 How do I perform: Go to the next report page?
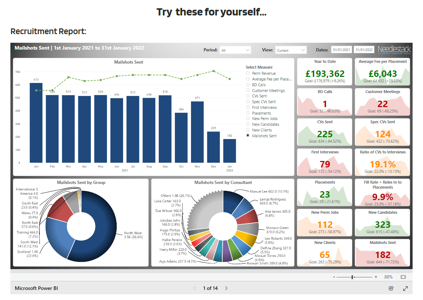[226, 288]
